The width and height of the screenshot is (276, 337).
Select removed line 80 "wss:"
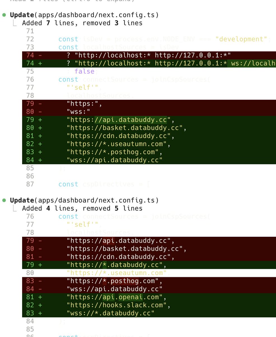149,112
